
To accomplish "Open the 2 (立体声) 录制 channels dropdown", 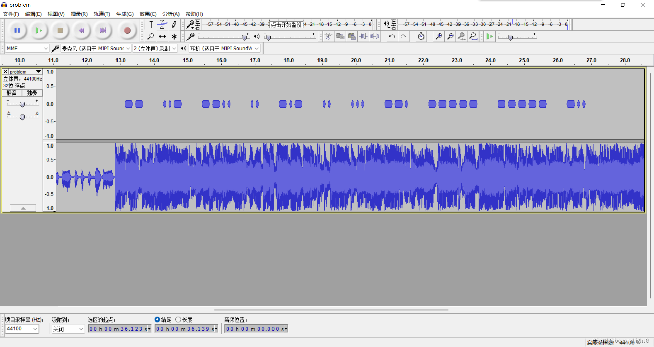I will [155, 48].
